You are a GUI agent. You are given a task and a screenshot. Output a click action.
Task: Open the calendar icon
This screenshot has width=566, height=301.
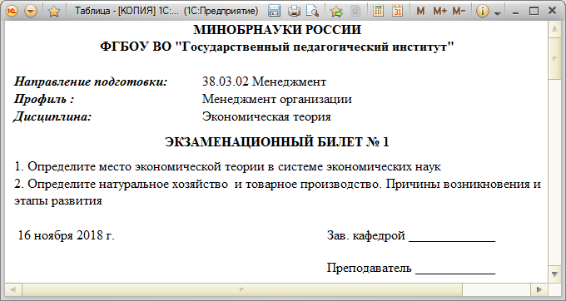click(397, 11)
